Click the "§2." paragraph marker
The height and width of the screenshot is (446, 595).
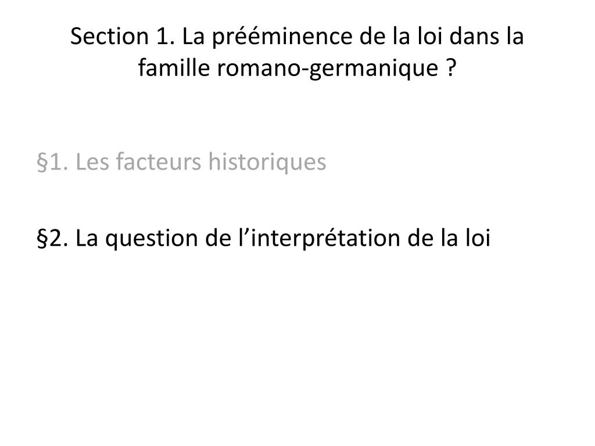53,239
